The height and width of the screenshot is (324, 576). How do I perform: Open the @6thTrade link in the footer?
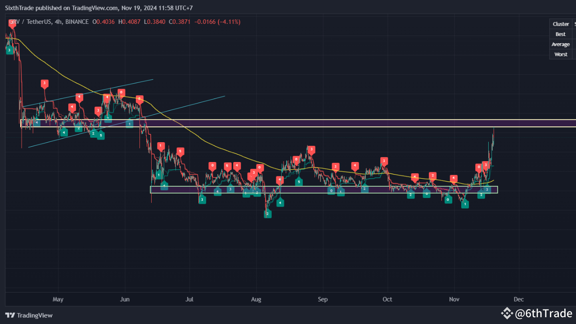pyautogui.click(x=544, y=313)
